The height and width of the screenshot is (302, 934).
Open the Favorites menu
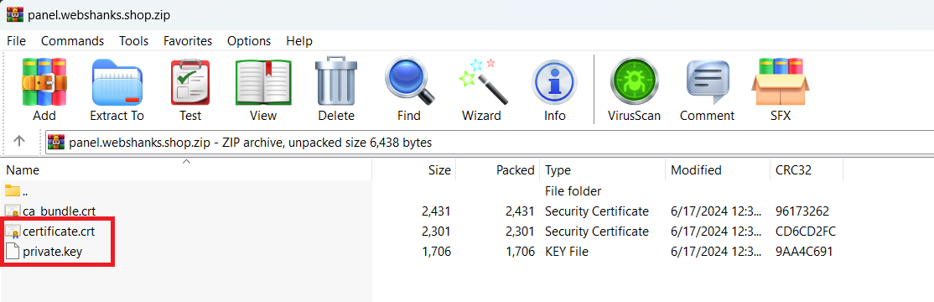tap(188, 41)
